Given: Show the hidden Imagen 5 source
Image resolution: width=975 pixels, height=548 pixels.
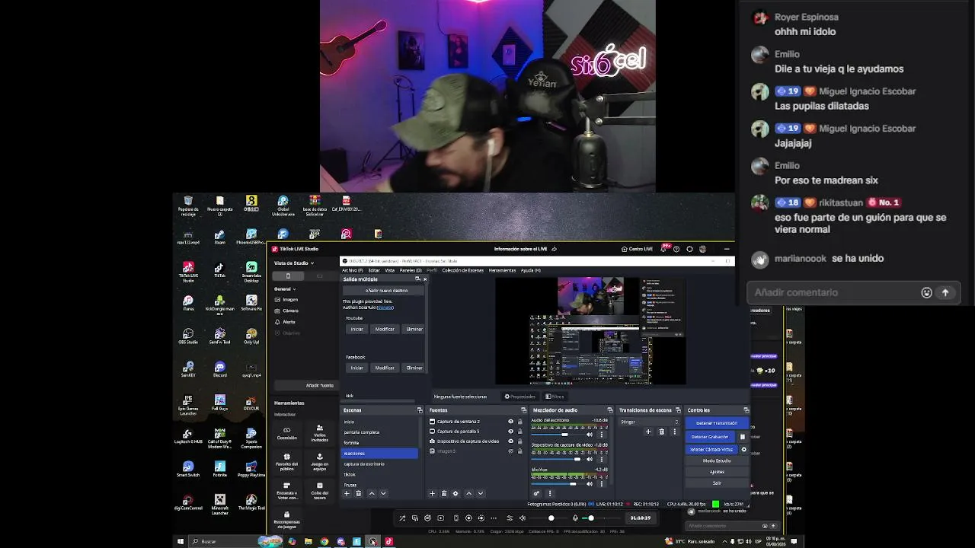Looking at the screenshot, I should tap(510, 451).
